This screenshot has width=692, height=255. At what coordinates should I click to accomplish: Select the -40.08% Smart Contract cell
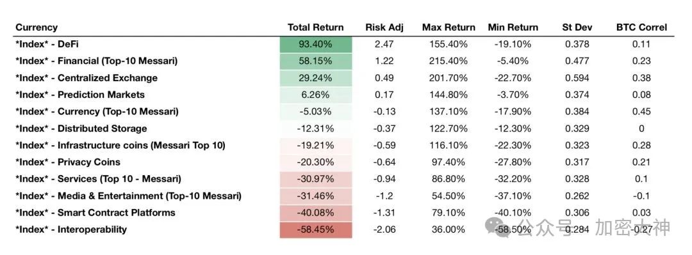pos(316,213)
